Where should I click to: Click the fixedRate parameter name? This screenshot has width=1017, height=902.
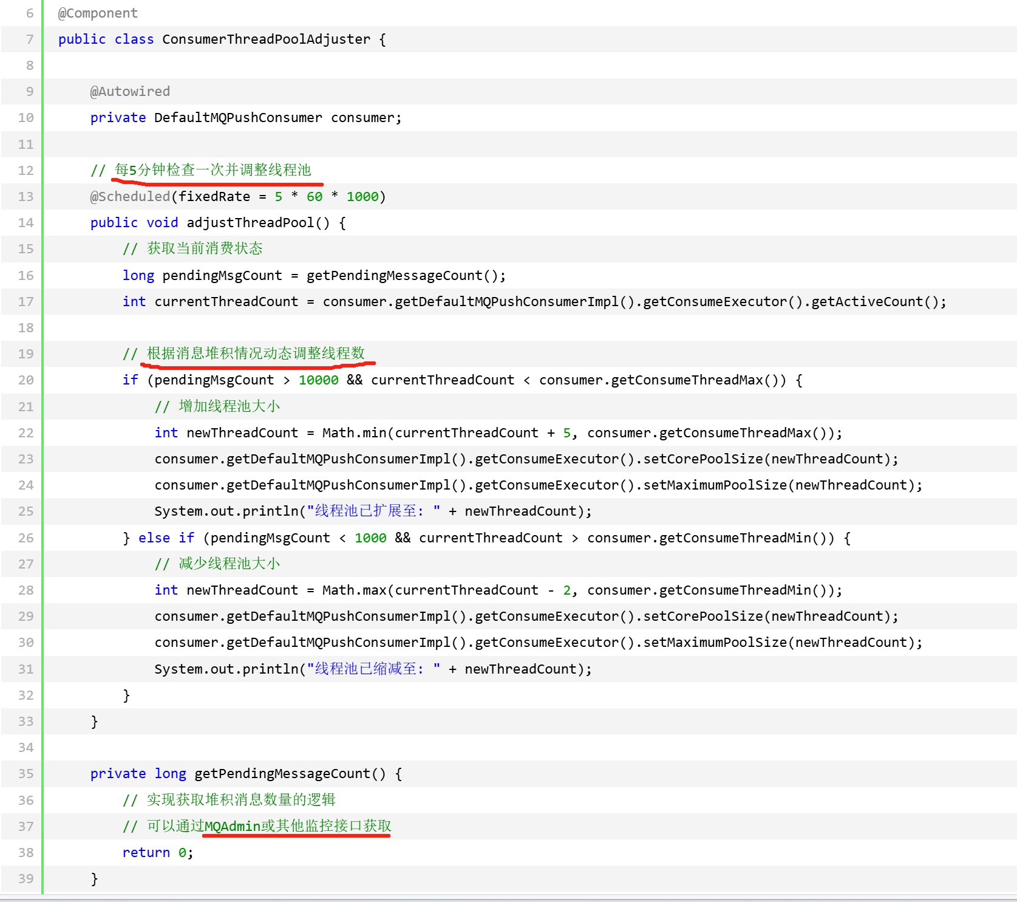pyautogui.click(x=214, y=197)
